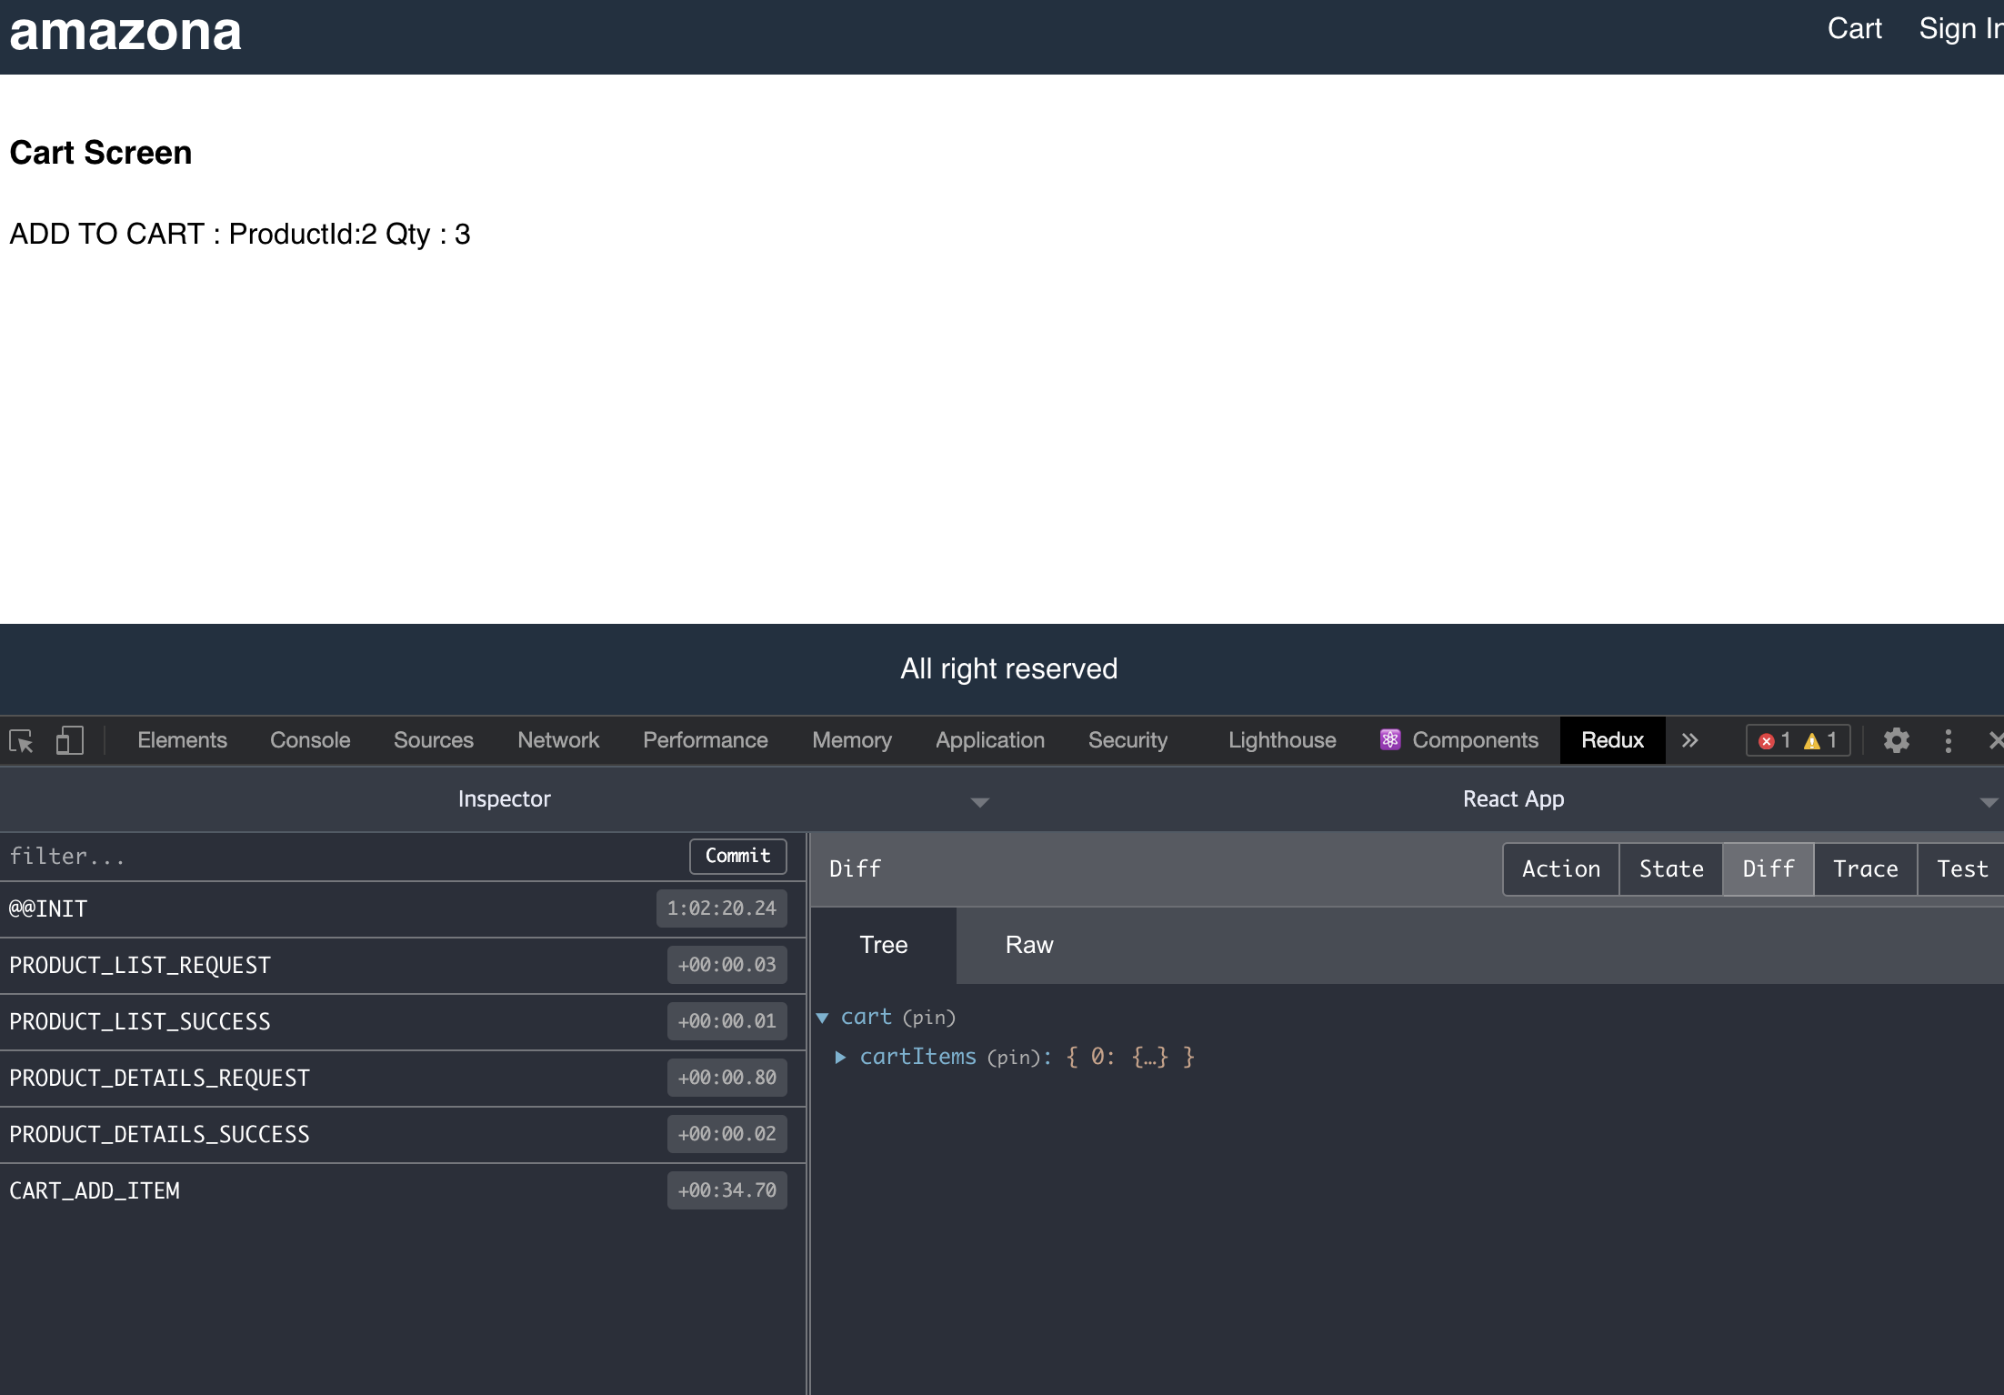Open DevTools settings gear
Viewport: 2004px width, 1395px height.
(1896, 741)
